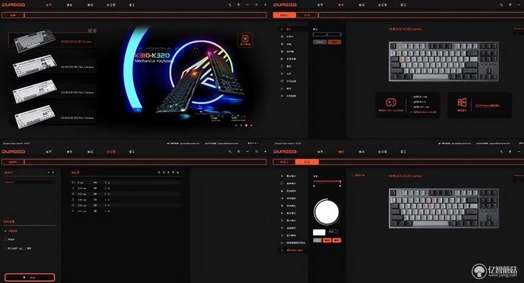Open wrench icon in lighting panel header

[x=501, y=152]
